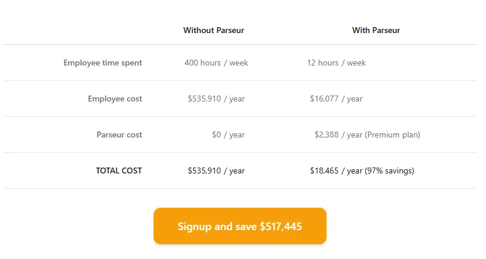Click the $2,388 amount
Viewport: 486px width, 259px height.
point(327,135)
